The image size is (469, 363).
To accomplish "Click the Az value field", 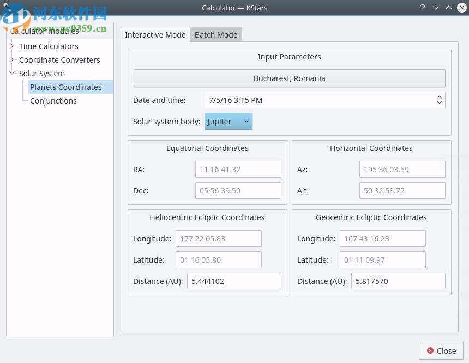I will pyautogui.click(x=402, y=170).
